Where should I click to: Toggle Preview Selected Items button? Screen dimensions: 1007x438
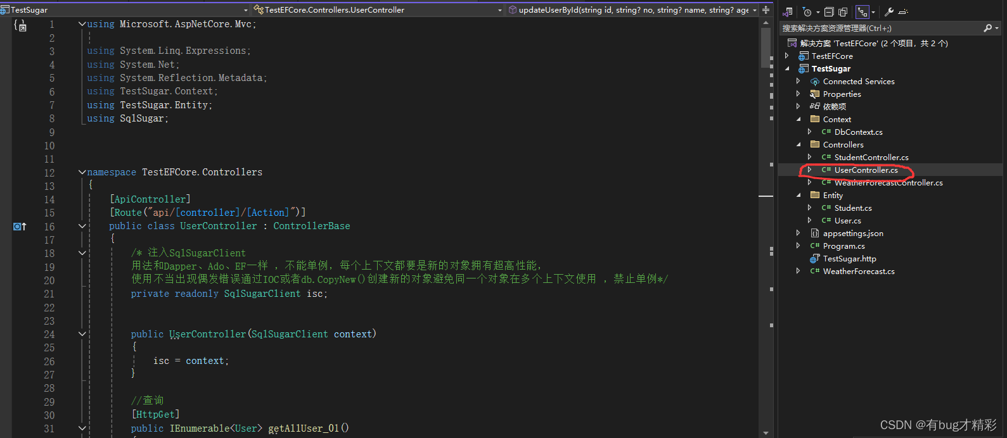(x=903, y=11)
